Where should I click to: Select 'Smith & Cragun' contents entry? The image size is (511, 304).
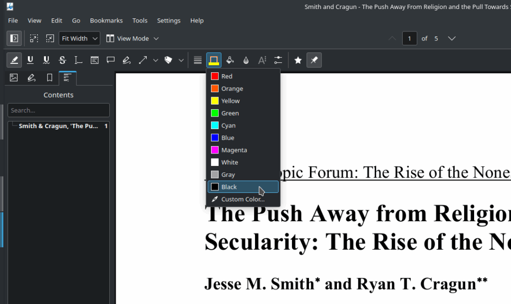[59, 126]
